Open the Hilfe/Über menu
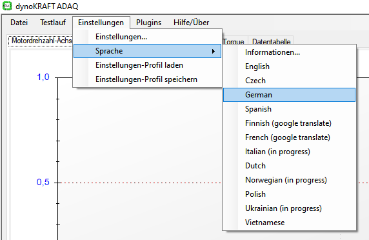 (x=192, y=23)
